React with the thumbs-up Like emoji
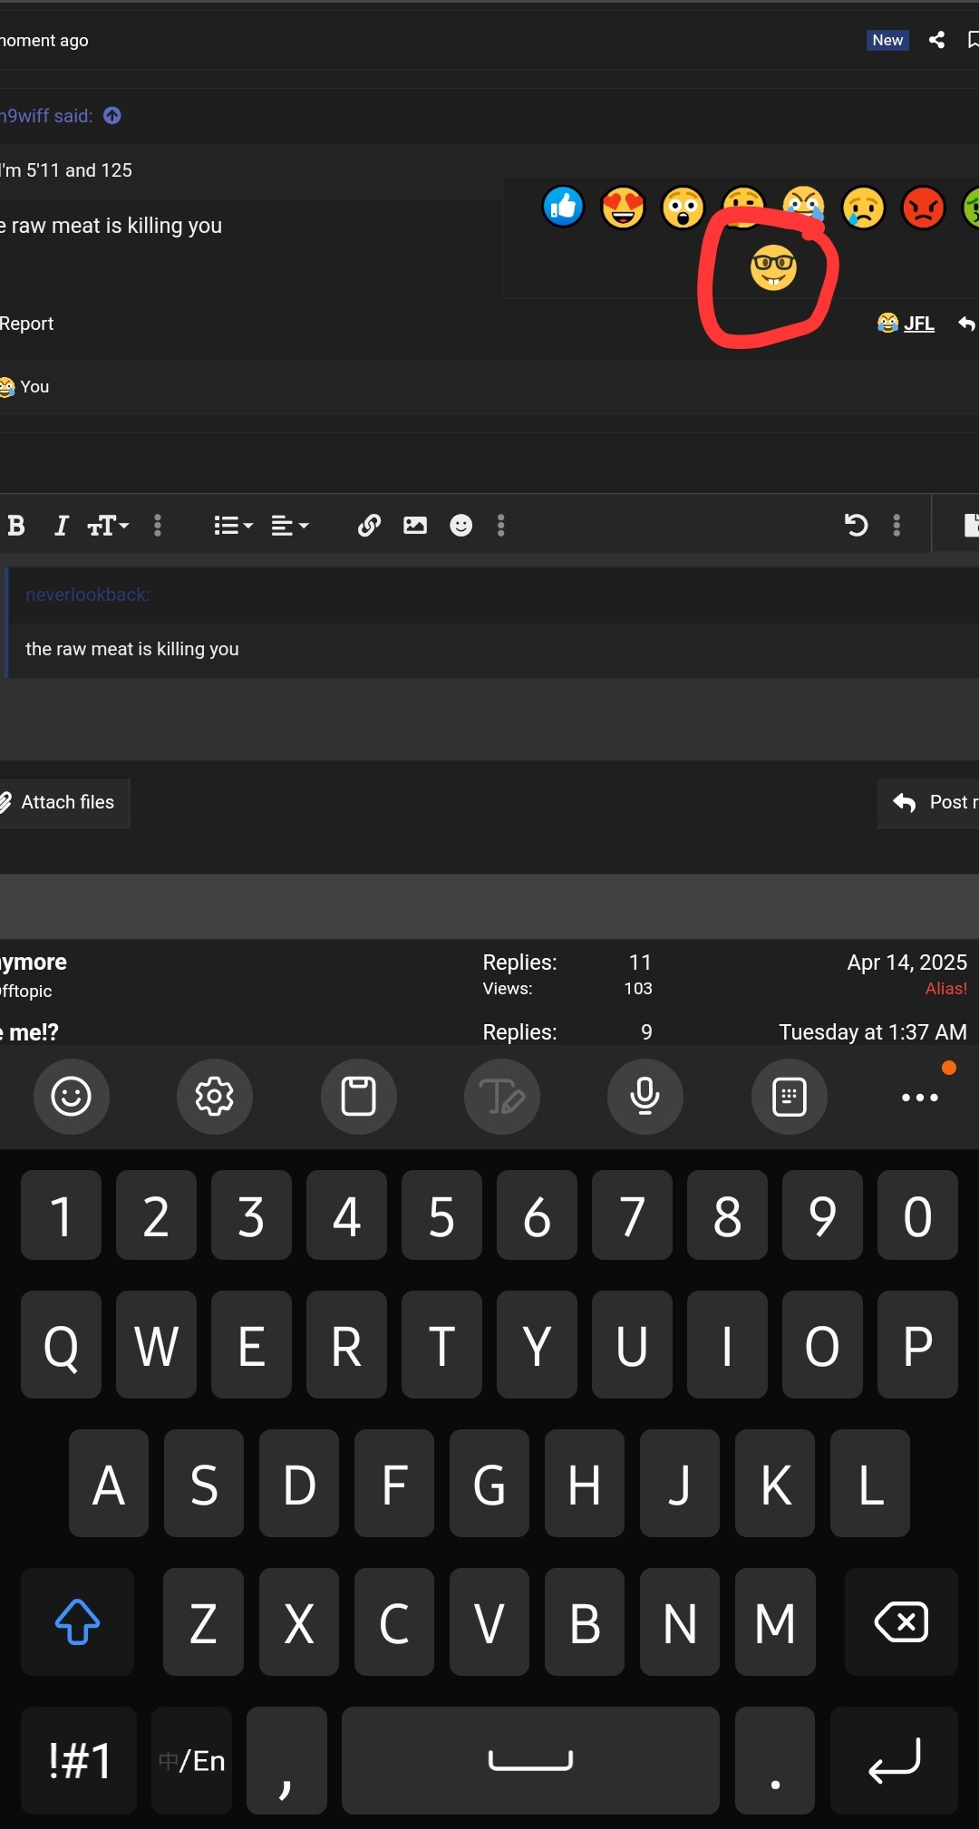 563,208
